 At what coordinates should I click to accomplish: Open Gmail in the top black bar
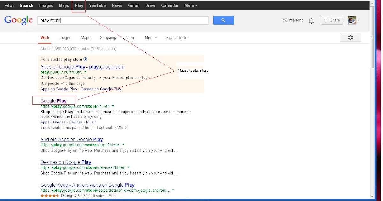134,5
